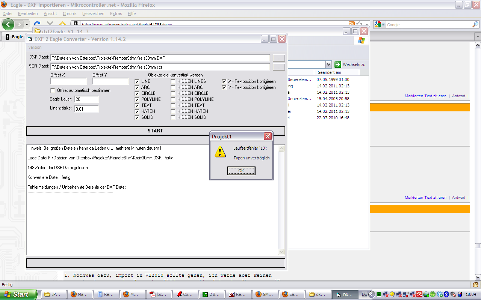Open the Firefox address bar dropdown arrow

coord(367,25)
